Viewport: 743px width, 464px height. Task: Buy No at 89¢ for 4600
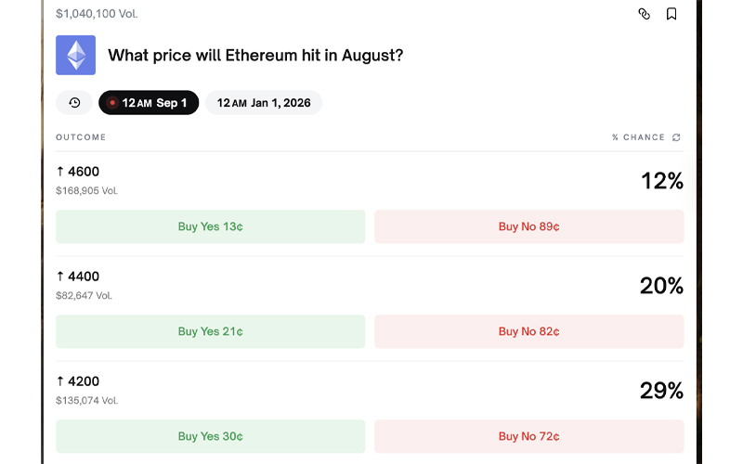click(529, 226)
